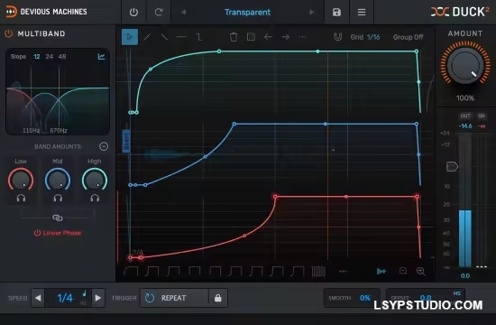
Task: Click the 100% amount value
Action: [465, 98]
